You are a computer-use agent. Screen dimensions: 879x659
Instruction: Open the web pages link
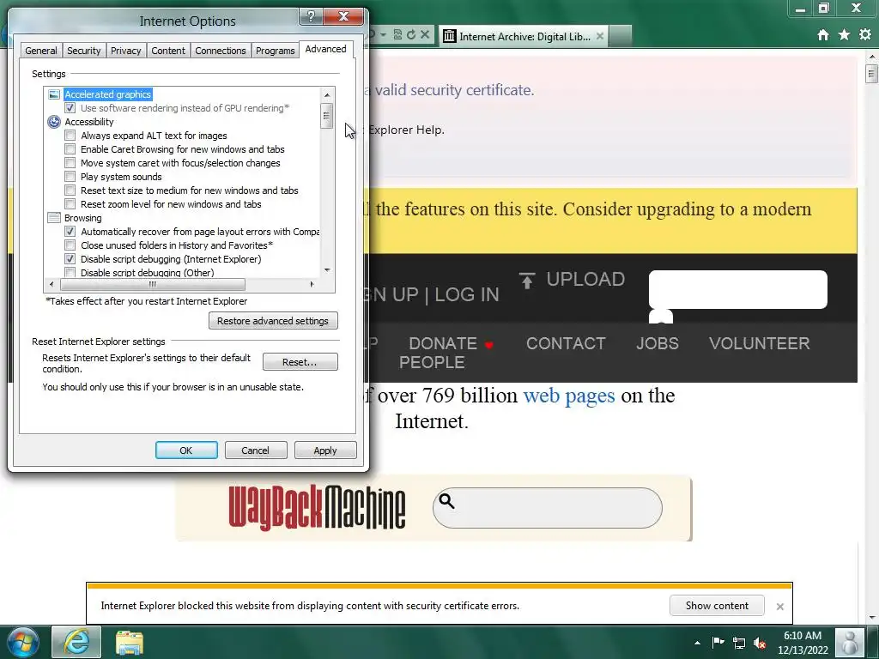click(x=569, y=396)
